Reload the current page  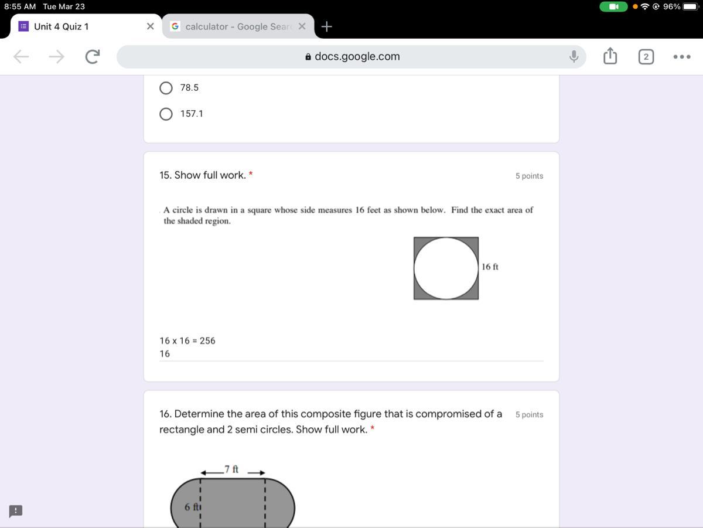coord(92,56)
